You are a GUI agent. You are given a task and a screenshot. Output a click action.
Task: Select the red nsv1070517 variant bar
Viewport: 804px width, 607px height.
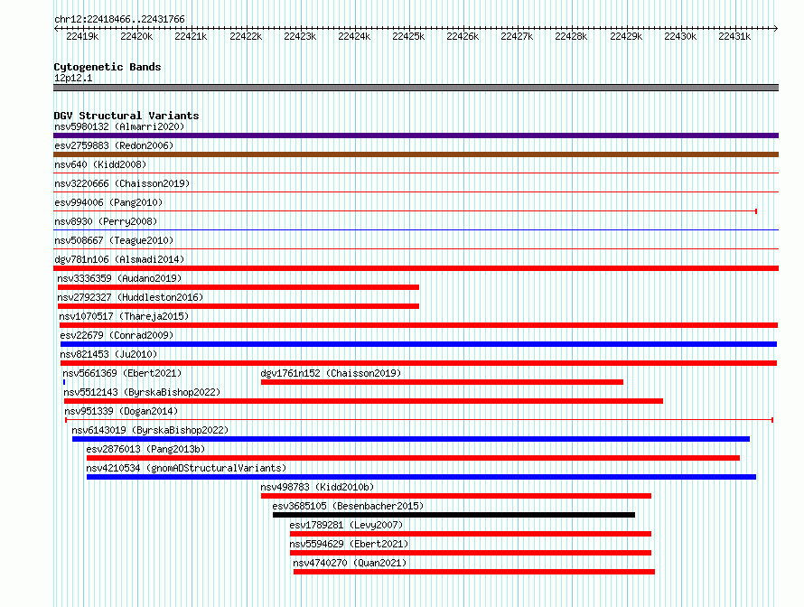418,325
